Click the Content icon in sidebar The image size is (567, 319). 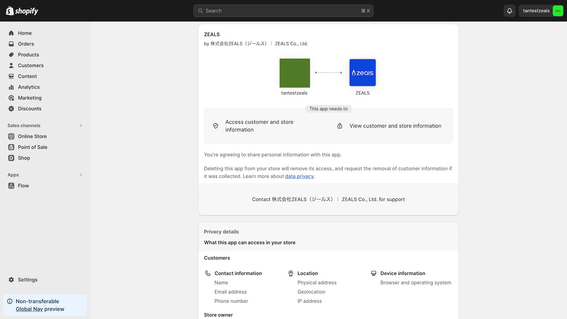(x=11, y=76)
